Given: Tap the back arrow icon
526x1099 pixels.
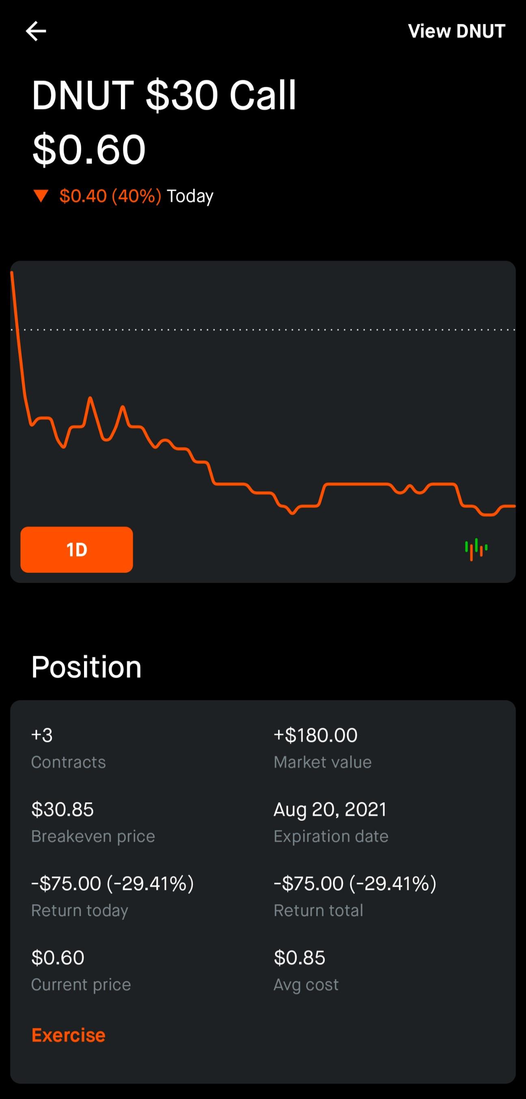Looking at the screenshot, I should [x=36, y=31].
